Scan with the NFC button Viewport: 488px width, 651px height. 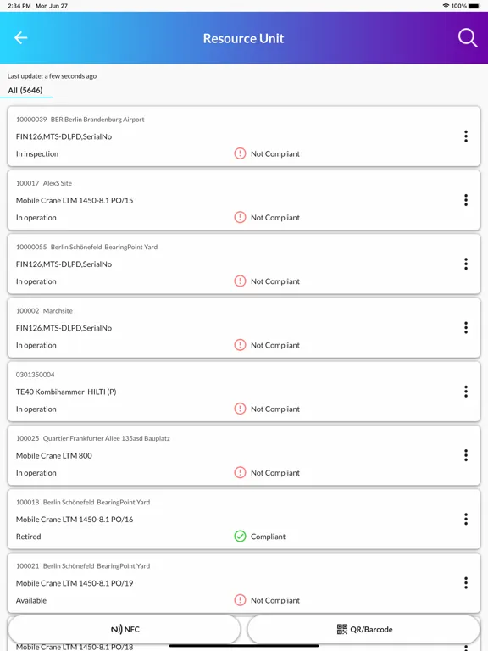125,629
